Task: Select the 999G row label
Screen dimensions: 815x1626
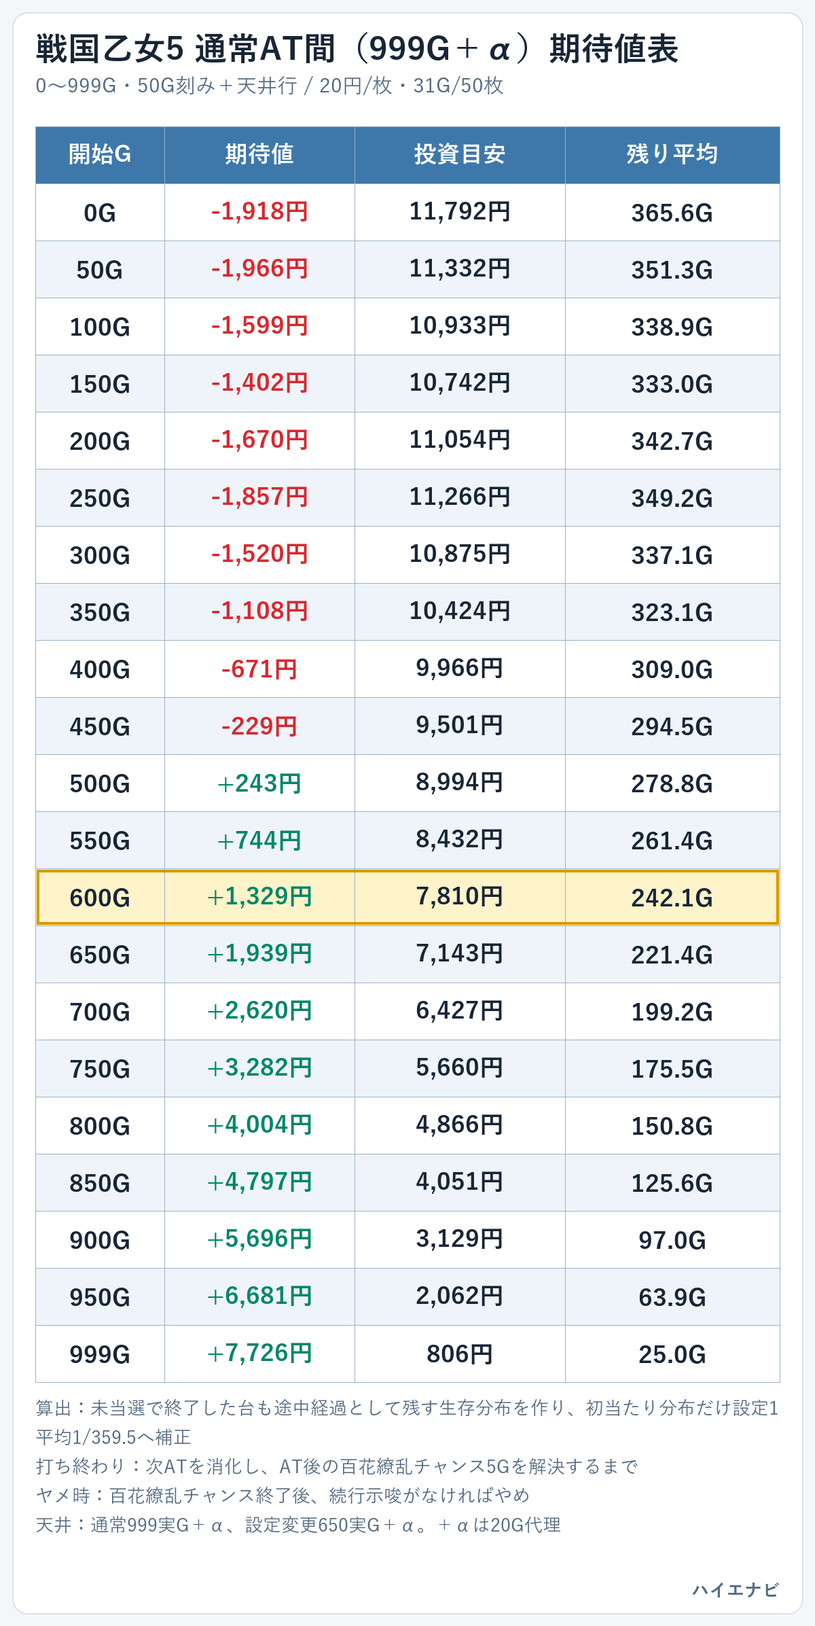Action: [100, 1354]
